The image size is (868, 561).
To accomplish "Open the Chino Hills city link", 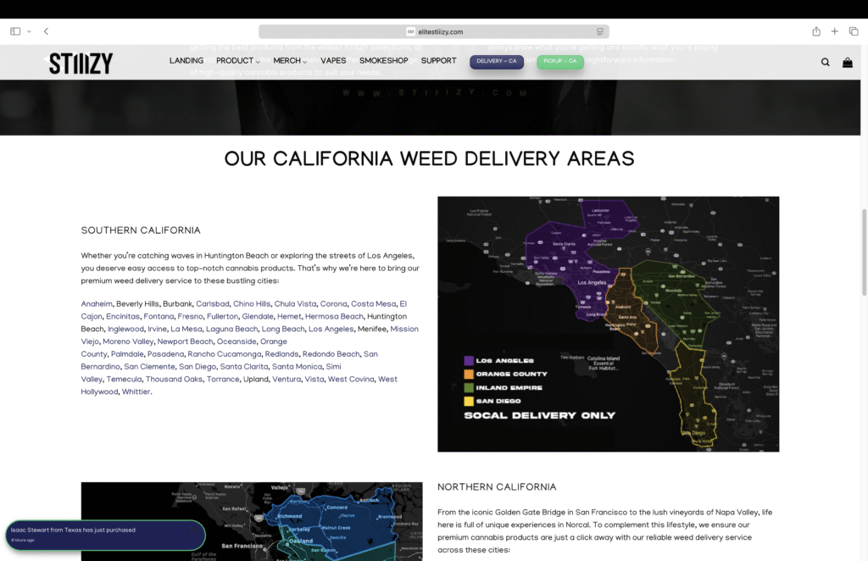I will point(252,303).
